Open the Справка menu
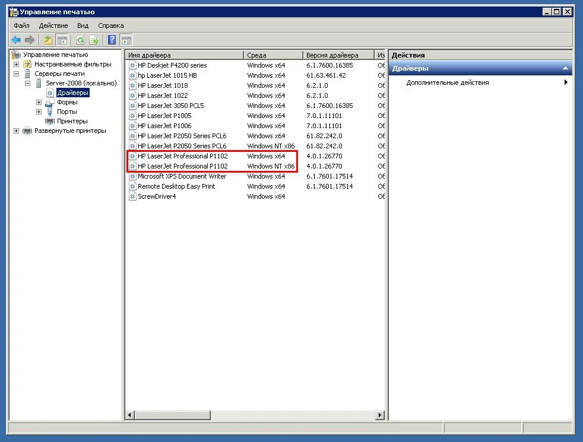 [x=111, y=26]
